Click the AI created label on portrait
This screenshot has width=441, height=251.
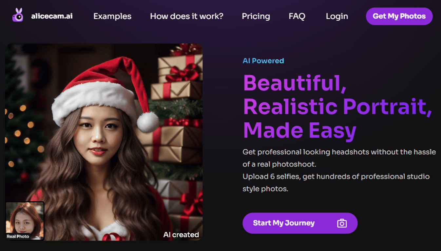pos(181,235)
